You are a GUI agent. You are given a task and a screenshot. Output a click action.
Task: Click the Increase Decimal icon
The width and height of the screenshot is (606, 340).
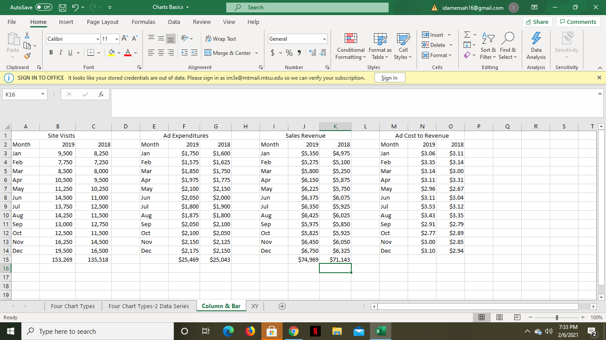[x=311, y=53]
